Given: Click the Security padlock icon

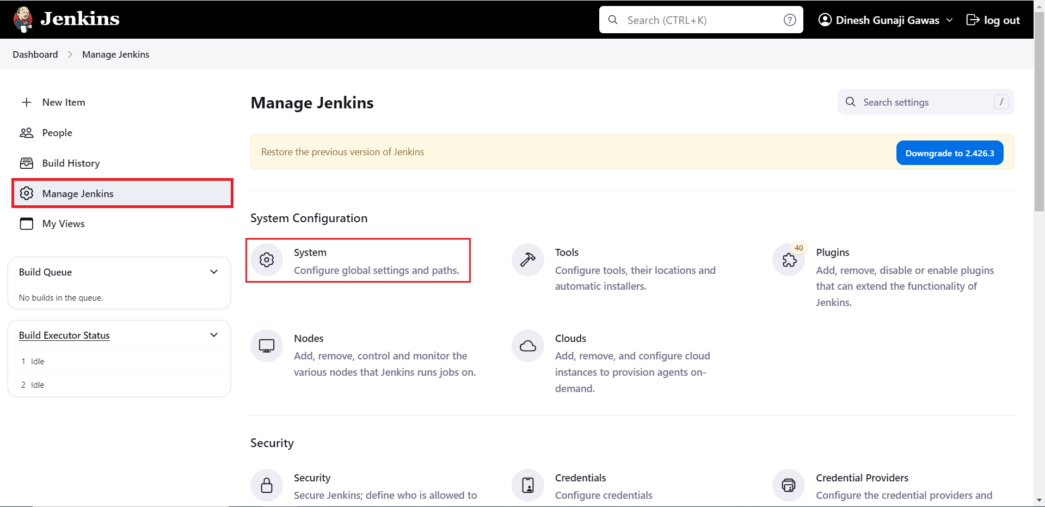Looking at the screenshot, I should (x=267, y=485).
